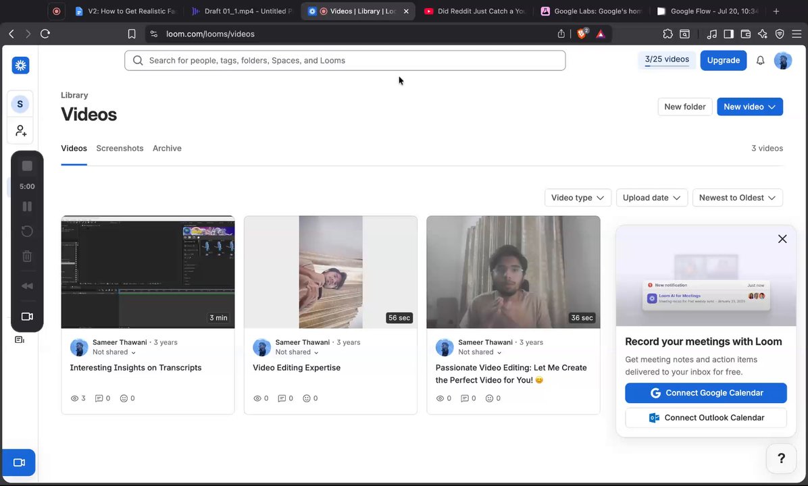Click the browser share icon
Image resolution: width=808 pixels, height=486 pixels.
(x=561, y=34)
